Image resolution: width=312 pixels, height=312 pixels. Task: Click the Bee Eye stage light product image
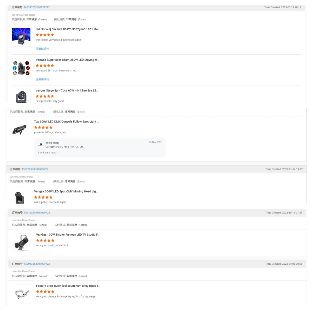tap(21, 96)
